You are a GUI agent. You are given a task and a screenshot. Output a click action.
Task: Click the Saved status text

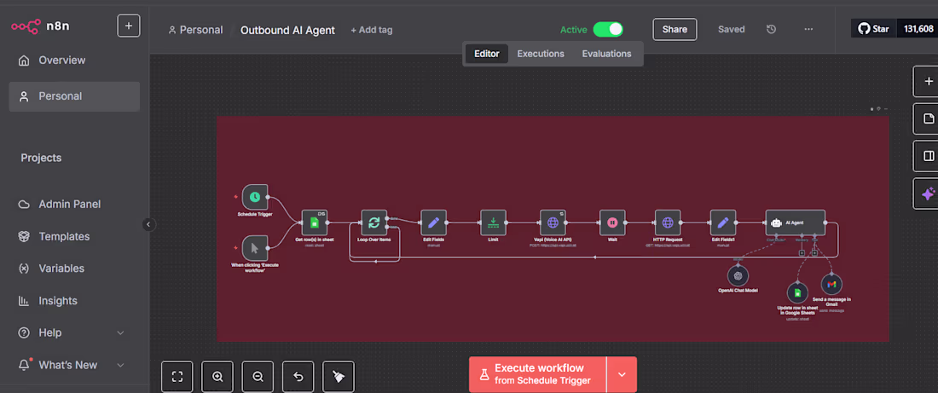[732, 29]
